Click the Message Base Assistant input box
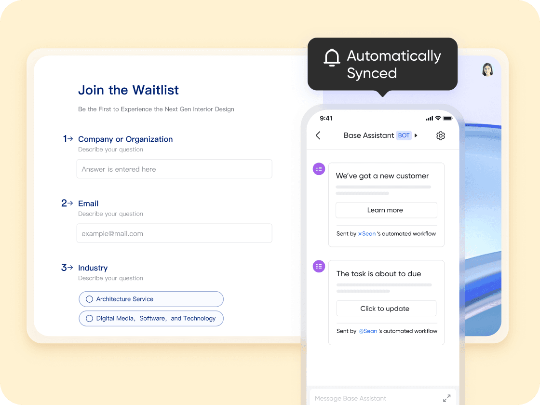This screenshot has width=540, height=405. [x=383, y=398]
